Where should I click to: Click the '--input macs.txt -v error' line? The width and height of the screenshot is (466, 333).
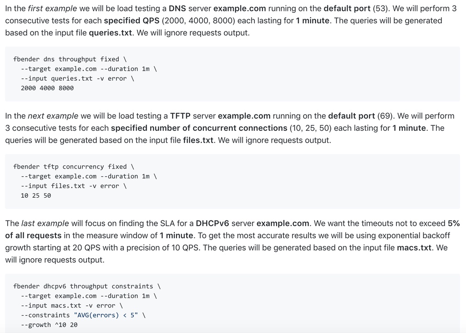click(71, 306)
